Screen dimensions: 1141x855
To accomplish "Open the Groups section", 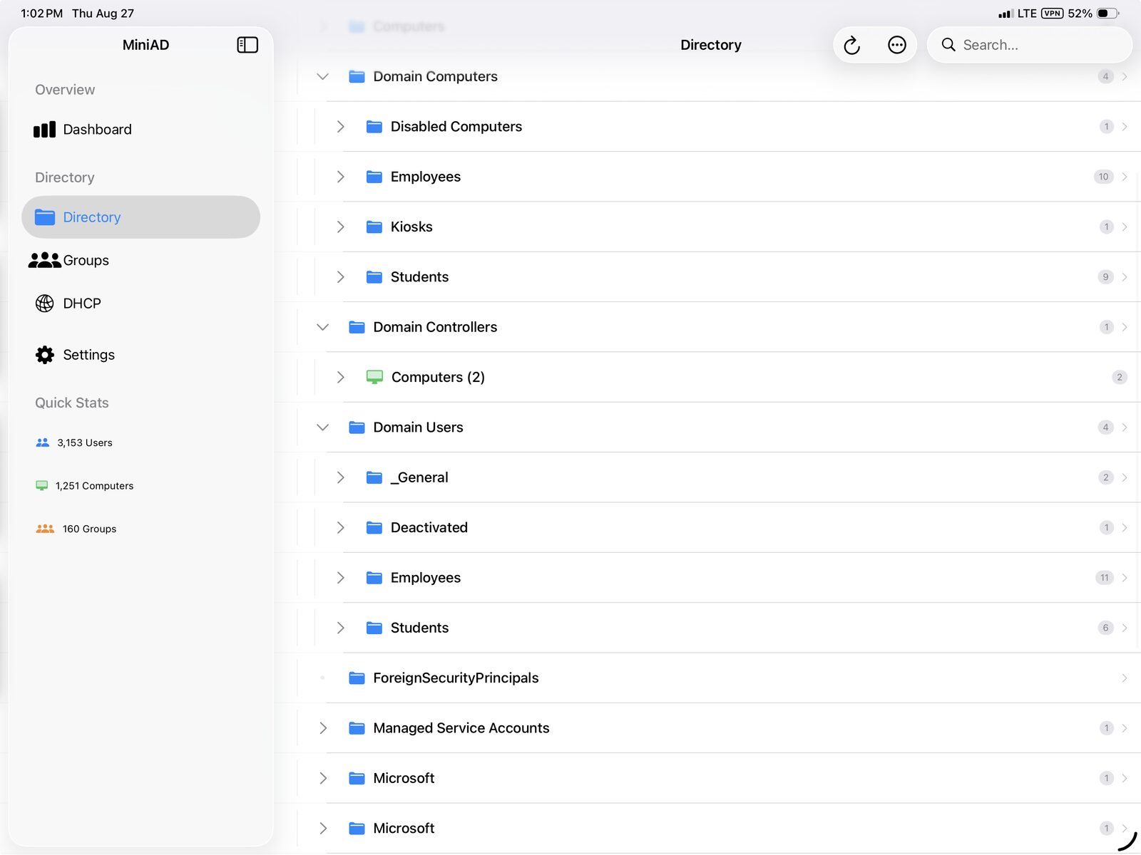I will point(140,260).
